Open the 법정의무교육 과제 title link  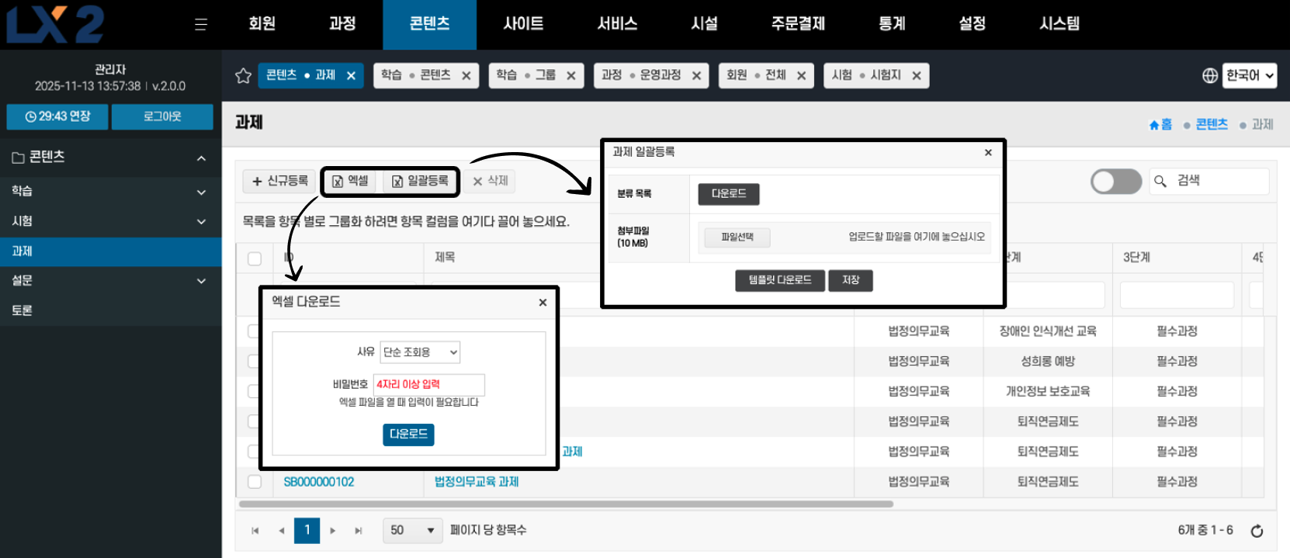coord(477,482)
